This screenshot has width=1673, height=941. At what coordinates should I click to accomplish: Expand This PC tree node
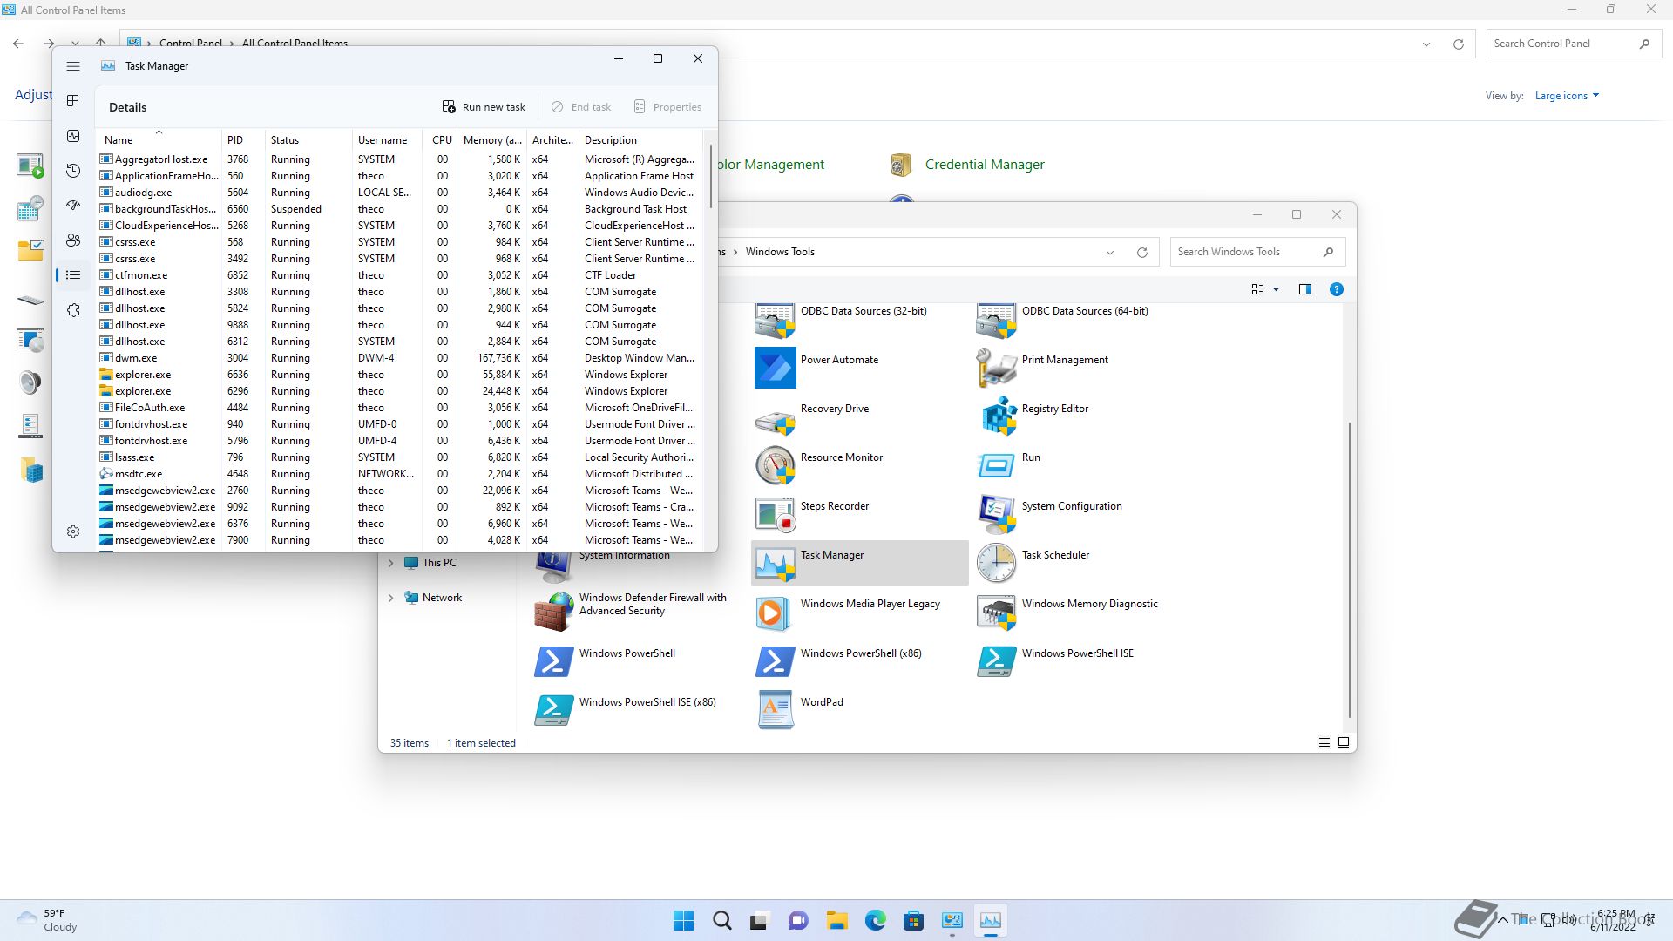coord(390,563)
